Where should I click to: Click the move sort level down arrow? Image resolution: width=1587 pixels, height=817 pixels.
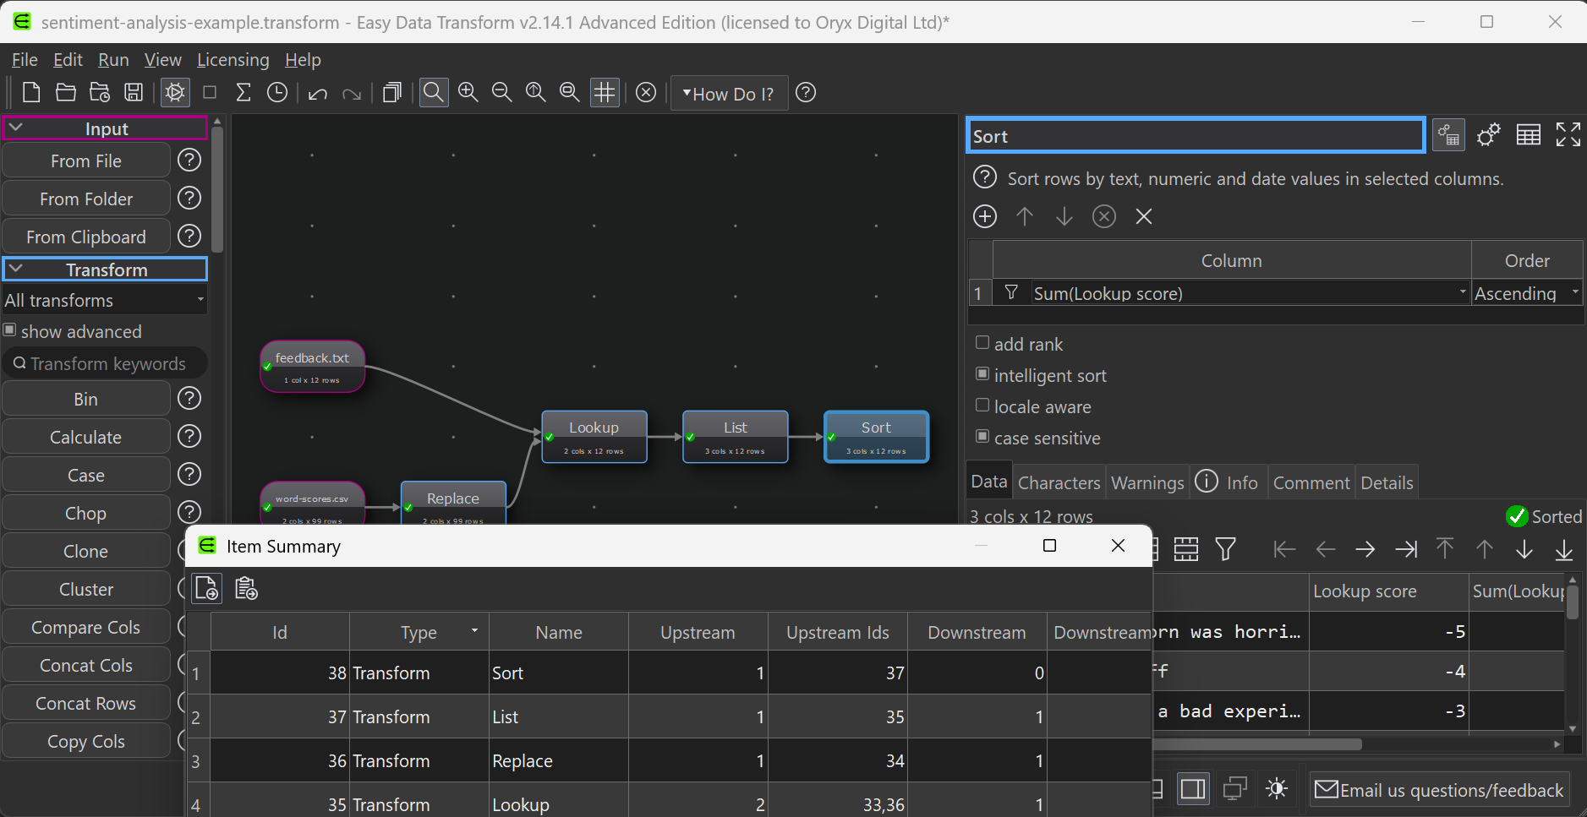point(1064,216)
